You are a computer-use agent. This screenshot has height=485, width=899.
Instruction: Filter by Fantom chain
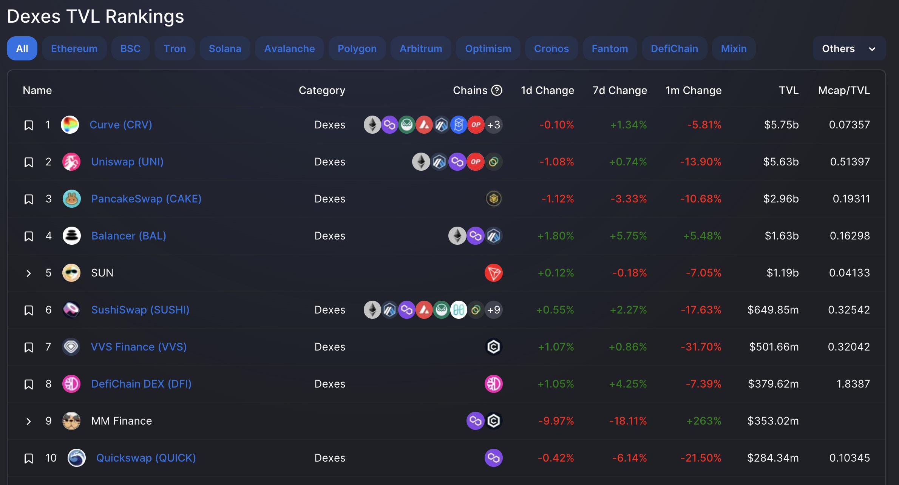610,49
